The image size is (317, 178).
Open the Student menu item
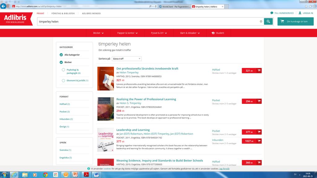[x=218, y=33]
